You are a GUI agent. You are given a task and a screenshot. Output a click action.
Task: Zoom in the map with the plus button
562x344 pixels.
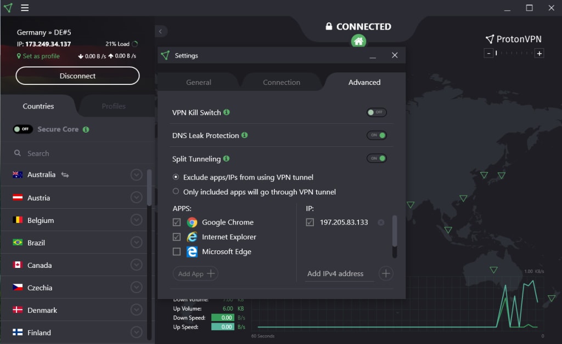pyautogui.click(x=539, y=53)
